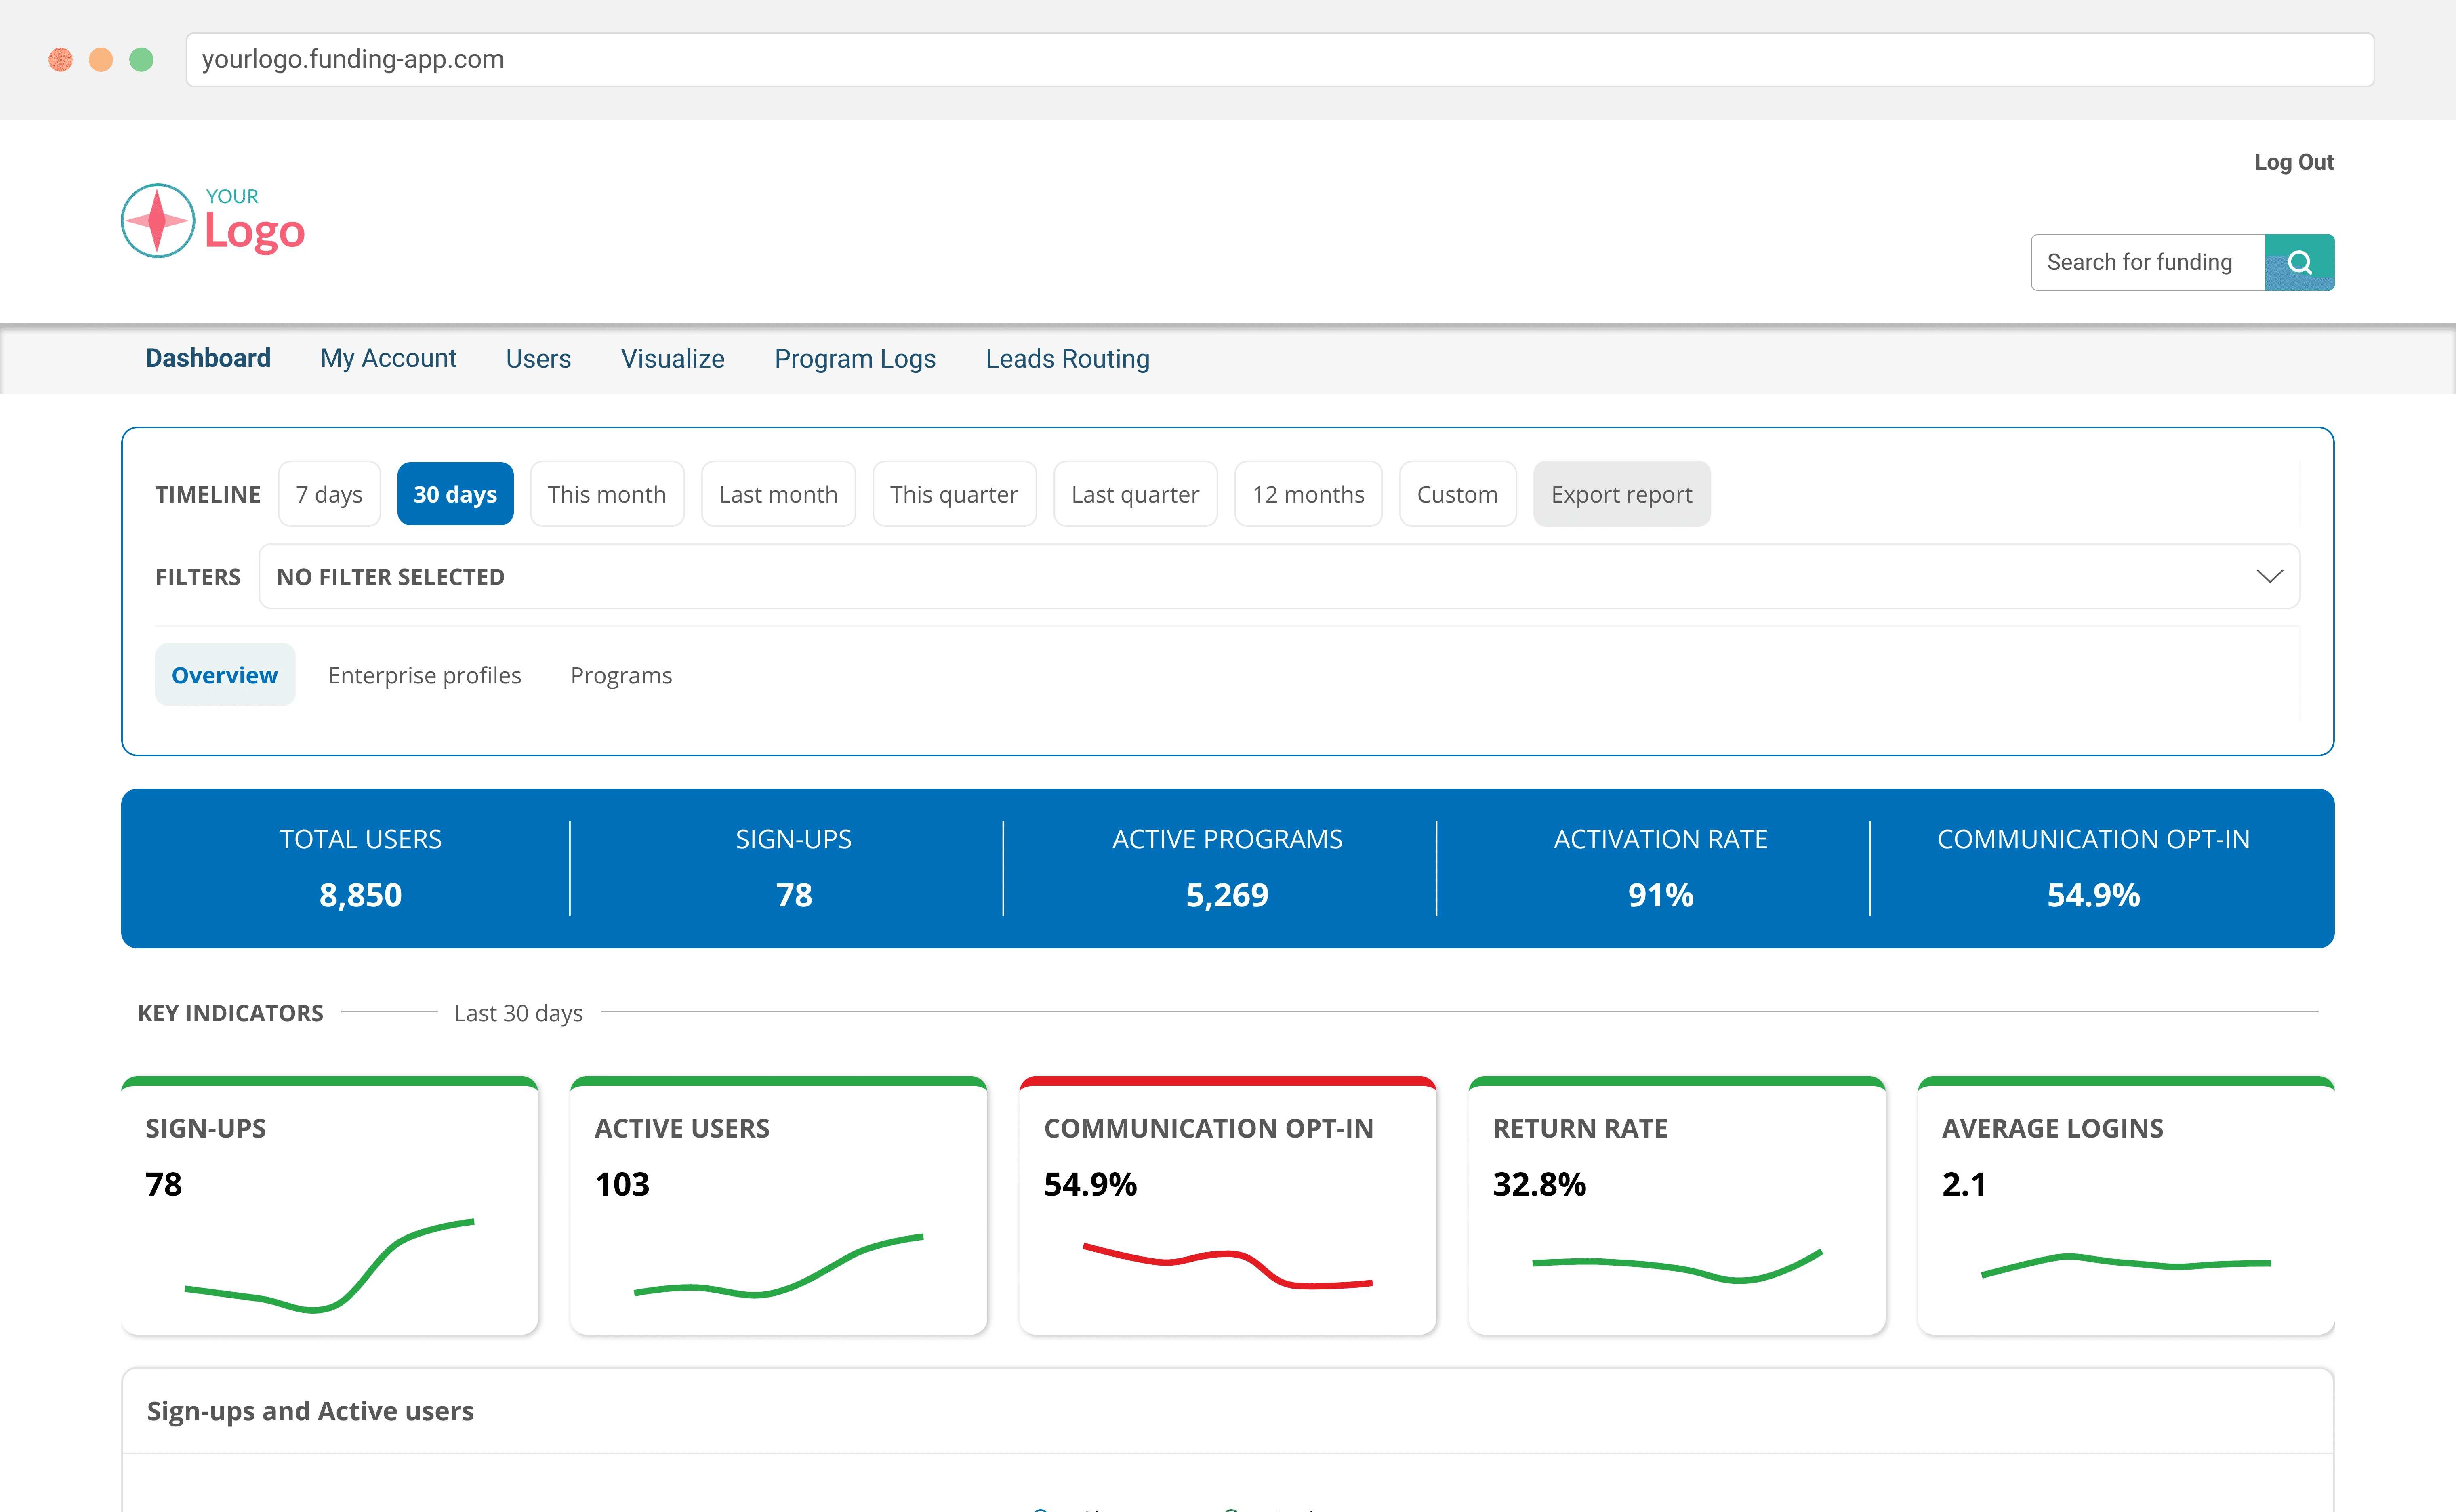
Task: Click the search magnifier icon button
Action: click(x=2299, y=262)
